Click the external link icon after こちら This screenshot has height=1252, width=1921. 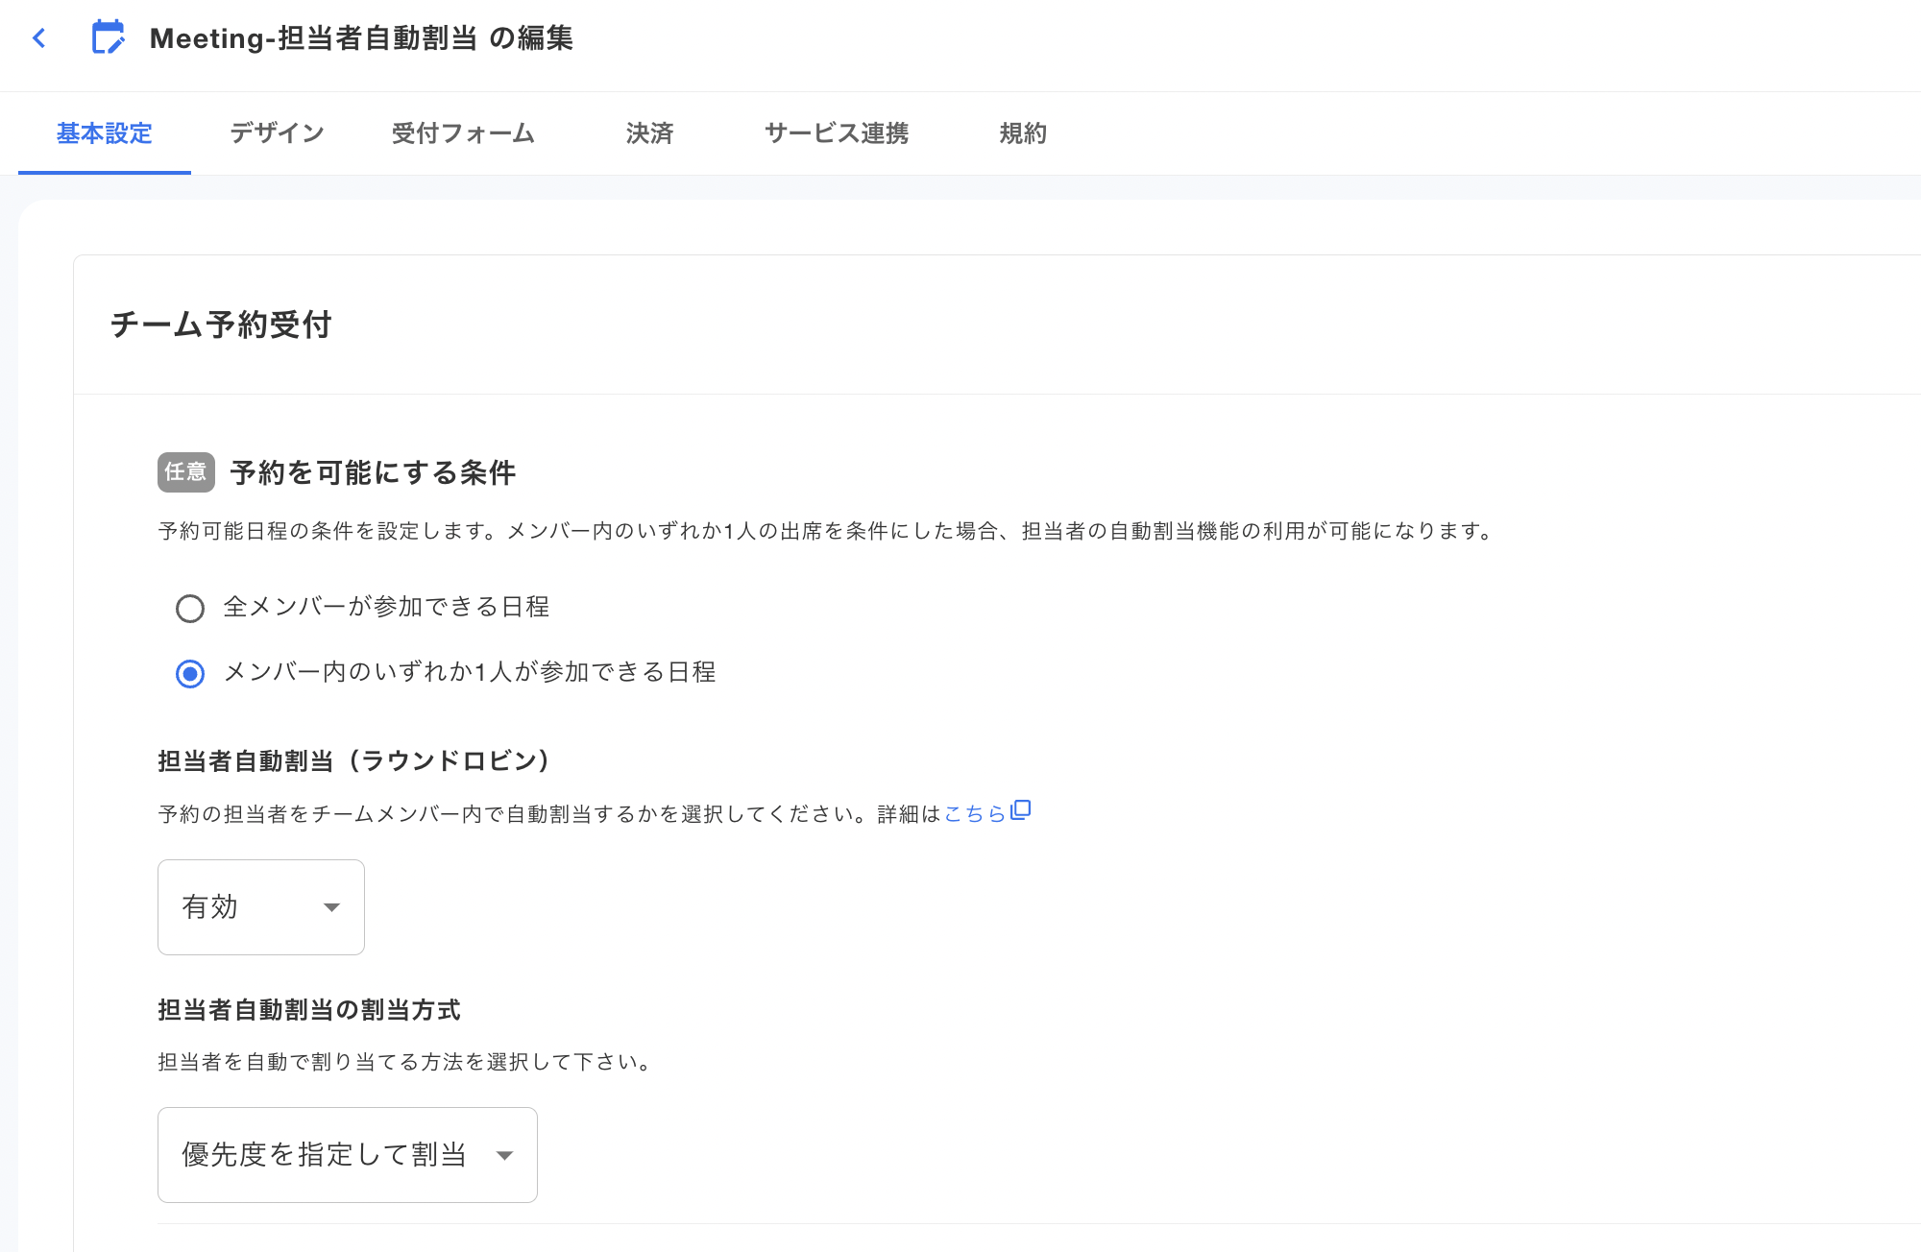[1021, 810]
